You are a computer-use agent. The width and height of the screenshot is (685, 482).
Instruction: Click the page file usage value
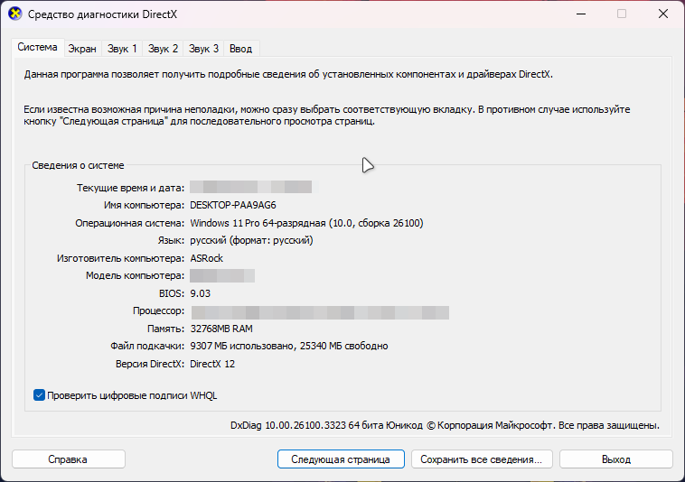click(x=289, y=346)
